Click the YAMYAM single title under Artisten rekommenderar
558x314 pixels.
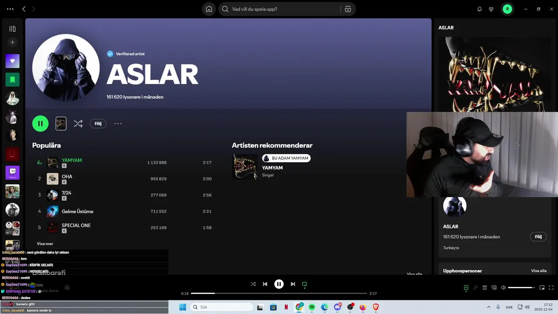[272, 168]
